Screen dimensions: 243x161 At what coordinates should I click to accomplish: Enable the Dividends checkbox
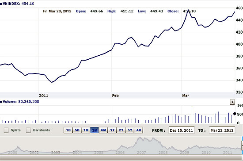click(28, 130)
